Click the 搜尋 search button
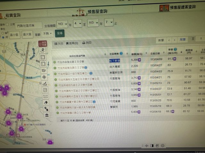Screen dimensions: 205x153 click(60, 33)
